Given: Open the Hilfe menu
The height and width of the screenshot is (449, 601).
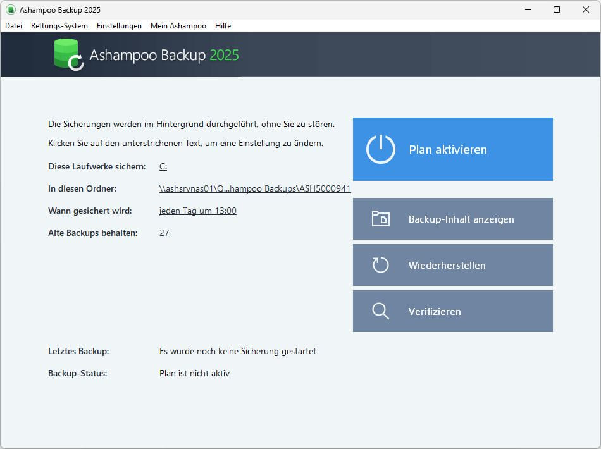Looking at the screenshot, I should tap(223, 26).
